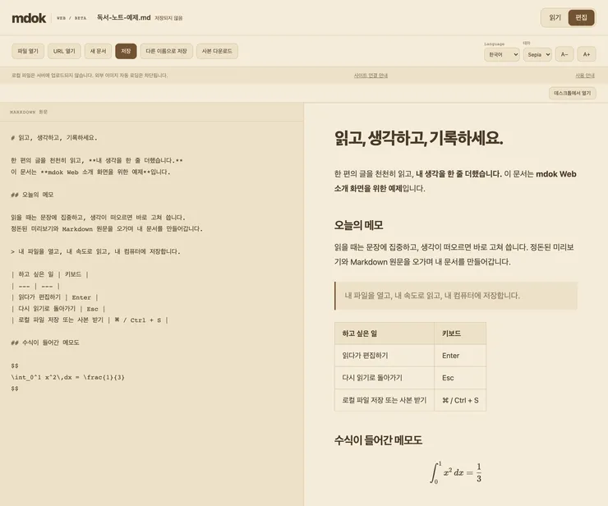Click the rendered integral formula
Viewport: 608px width, 506px height.
click(456, 472)
